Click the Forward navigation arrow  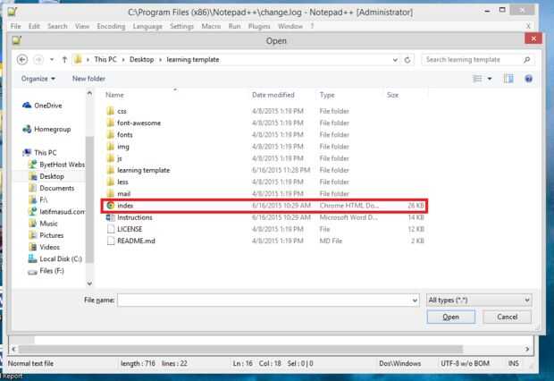(38, 60)
